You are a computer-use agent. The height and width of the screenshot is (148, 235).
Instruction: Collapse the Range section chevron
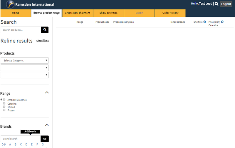(x=47, y=93)
